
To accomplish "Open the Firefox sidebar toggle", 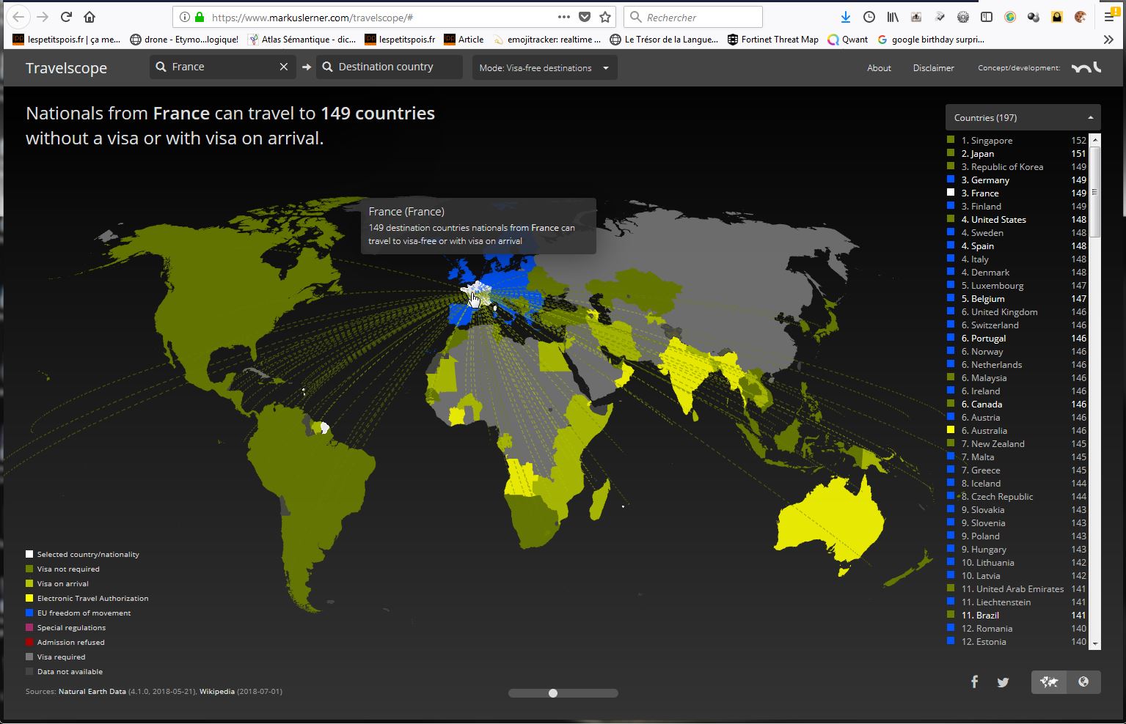I will pyautogui.click(x=987, y=17).
